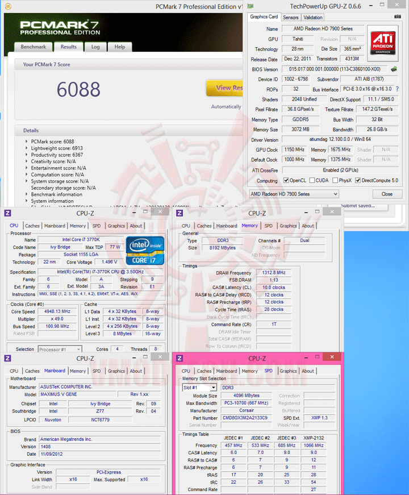This screenshot has height=495, width=409.
Task: Open Graphics tab in the CPU-Z CPU window
Action: (116, 226)
